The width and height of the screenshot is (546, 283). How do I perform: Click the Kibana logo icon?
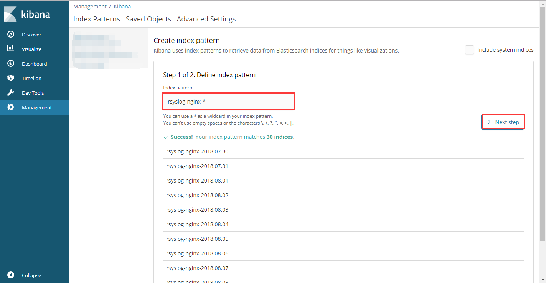11,15
